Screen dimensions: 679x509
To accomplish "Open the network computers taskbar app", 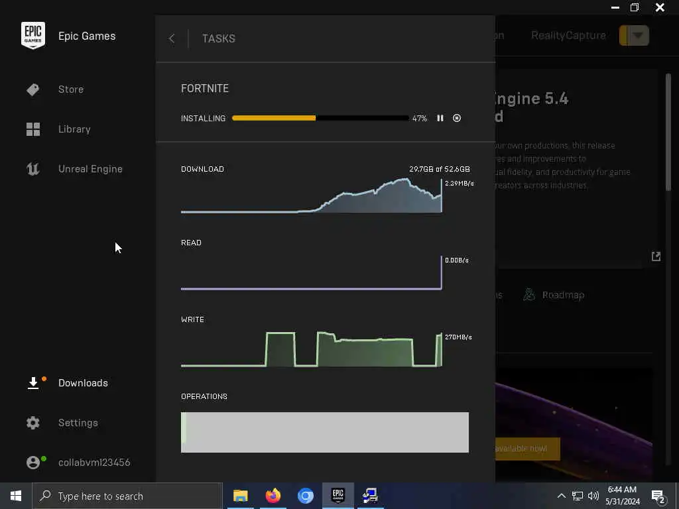I will (x=370, y=496).
